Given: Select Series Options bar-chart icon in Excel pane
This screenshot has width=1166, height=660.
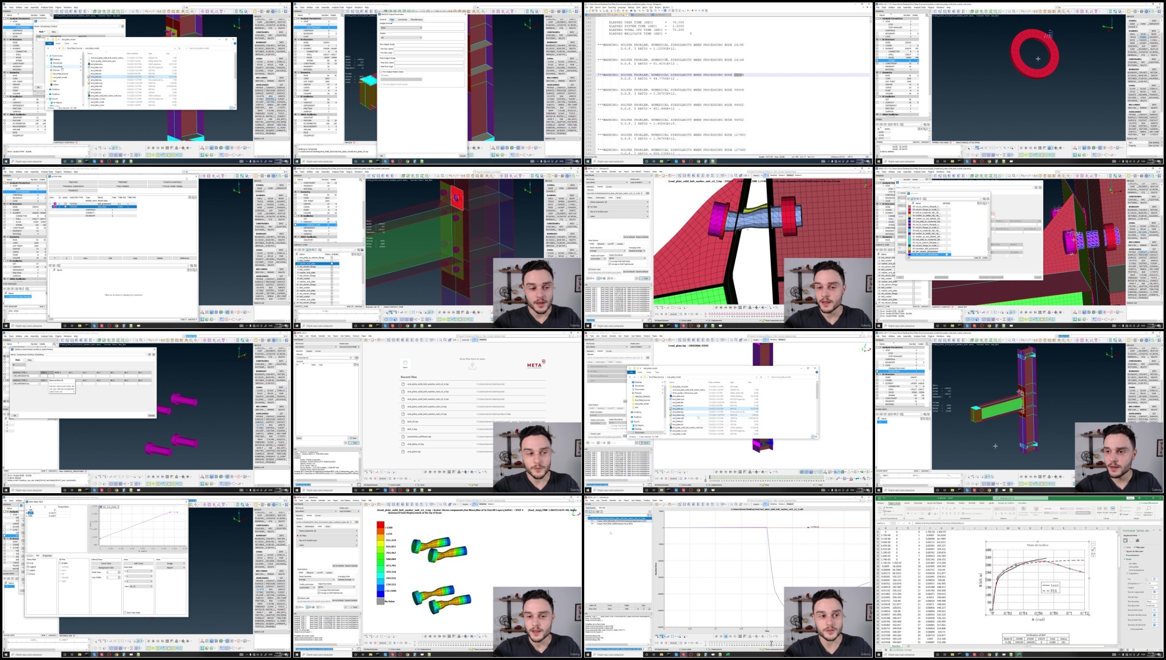Looking at the screenshot, I should (1138, 540).
